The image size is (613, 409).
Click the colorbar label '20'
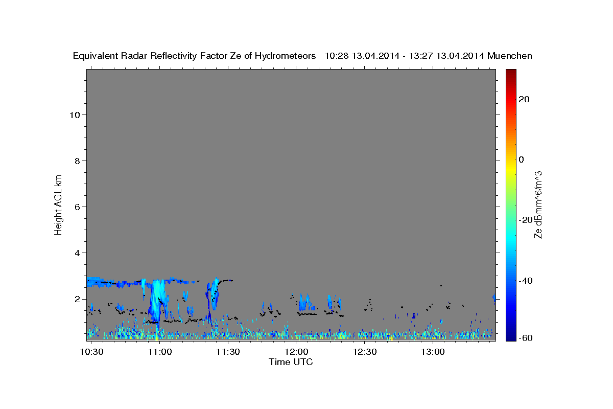(524, 99)
